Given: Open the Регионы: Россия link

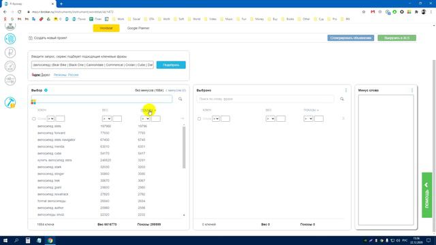Looking at the screenshot, I should tap(66, 75).
